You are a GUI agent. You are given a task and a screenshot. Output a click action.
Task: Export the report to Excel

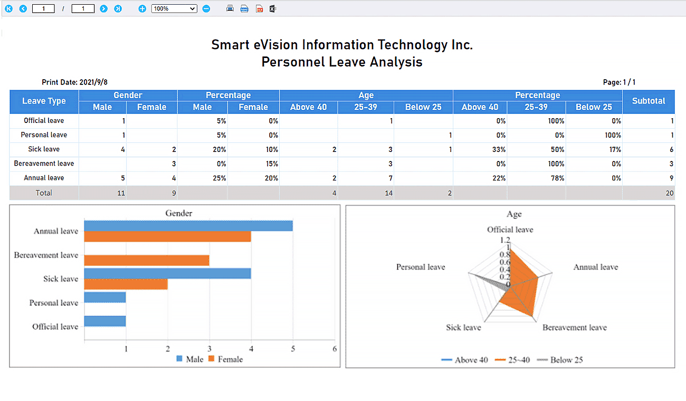(x=273, y=8)
